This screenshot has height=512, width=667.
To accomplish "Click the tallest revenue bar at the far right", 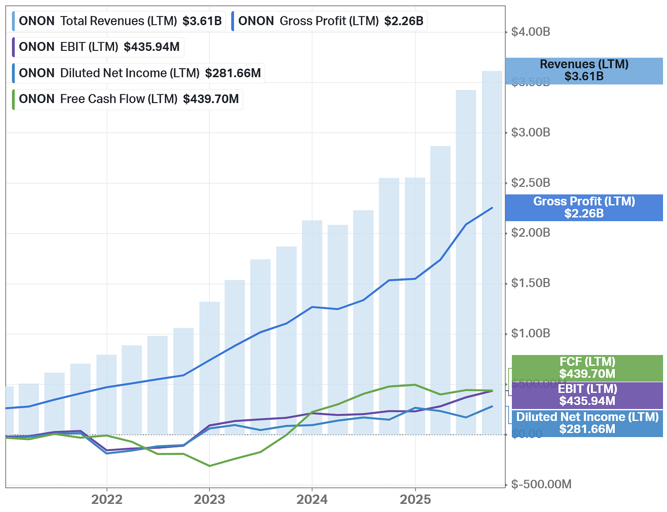I will click(x=492, y=253).
